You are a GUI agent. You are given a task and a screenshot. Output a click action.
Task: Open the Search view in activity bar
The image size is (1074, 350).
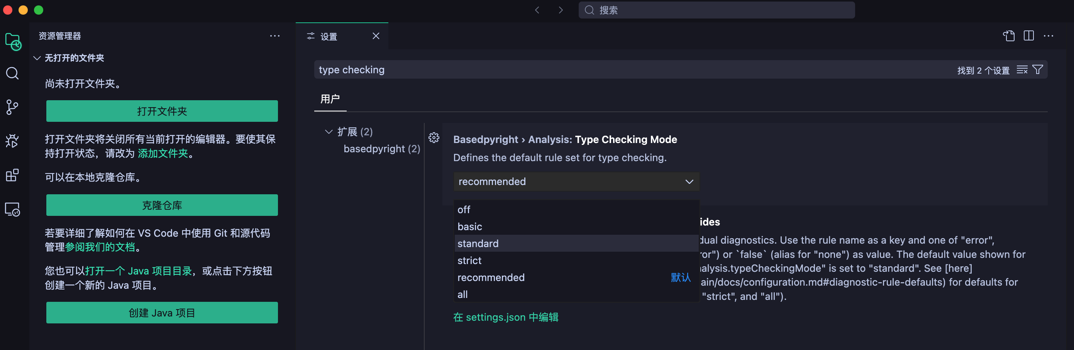(x=12, y=74)
